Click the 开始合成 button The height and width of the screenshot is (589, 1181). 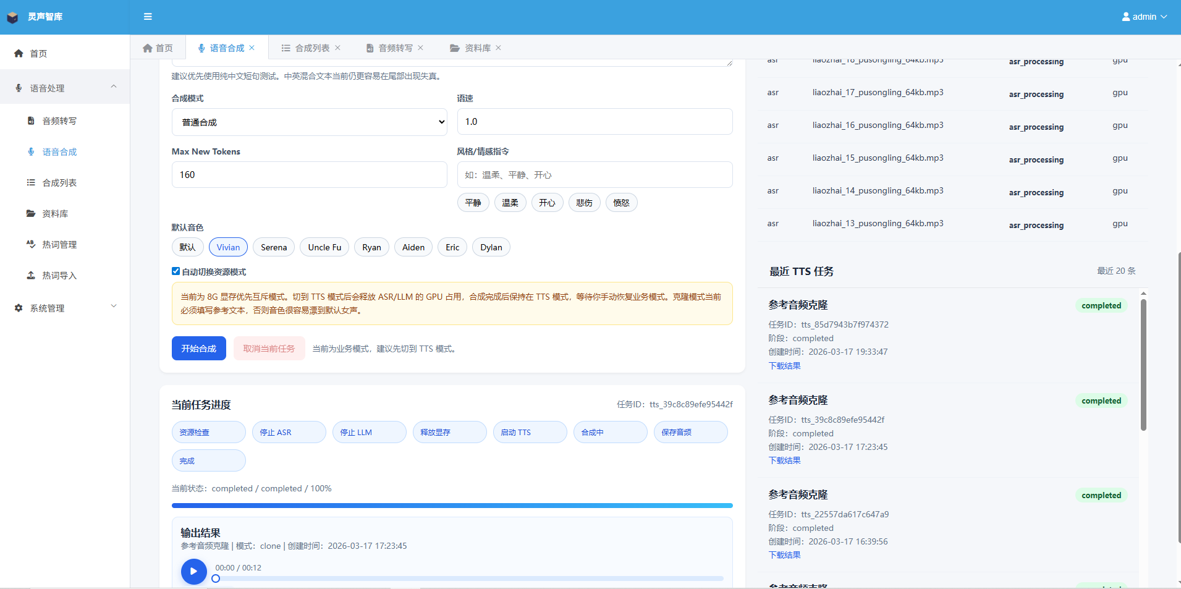pos(198,348)
